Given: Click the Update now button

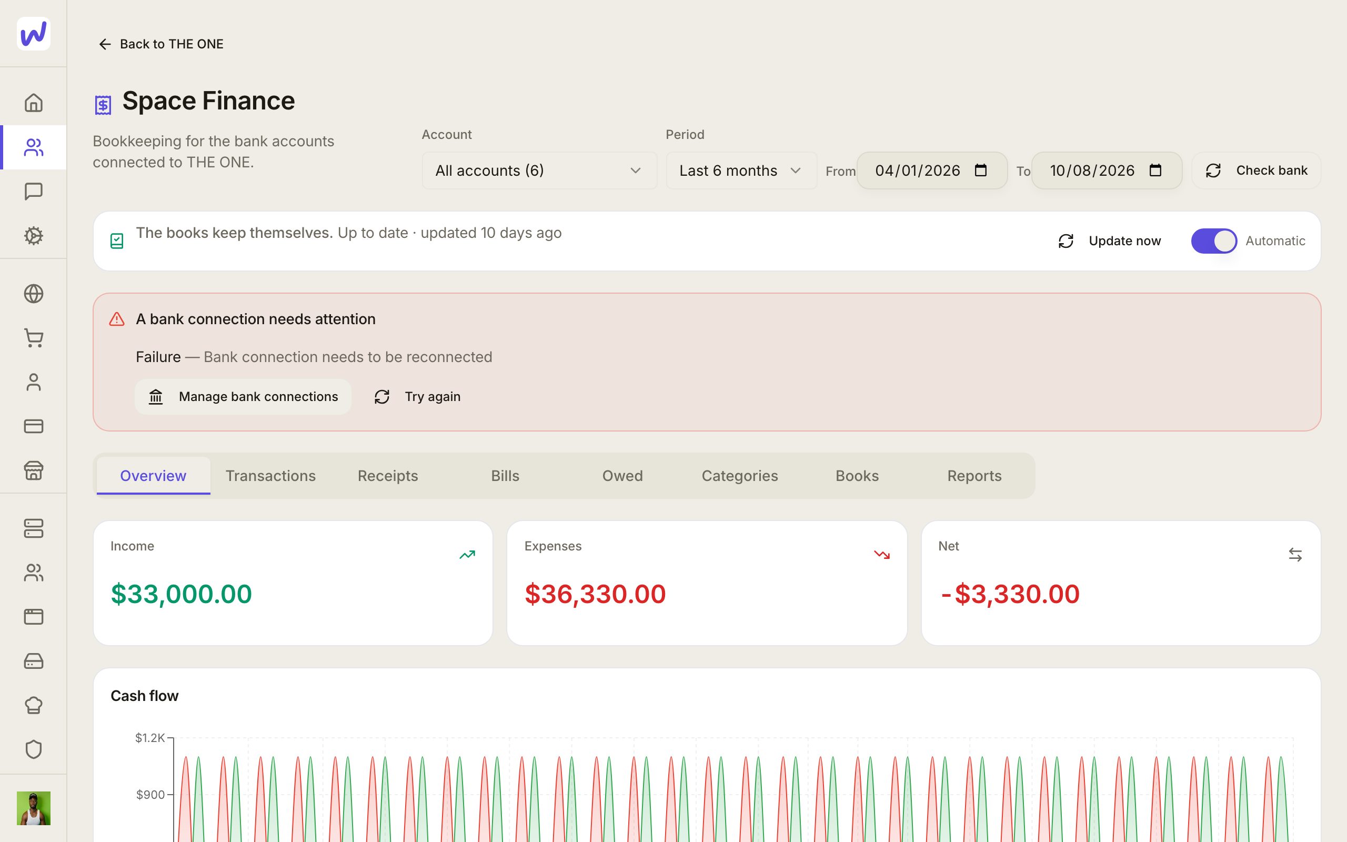Looking at the screenshot, I should 1109,241.
